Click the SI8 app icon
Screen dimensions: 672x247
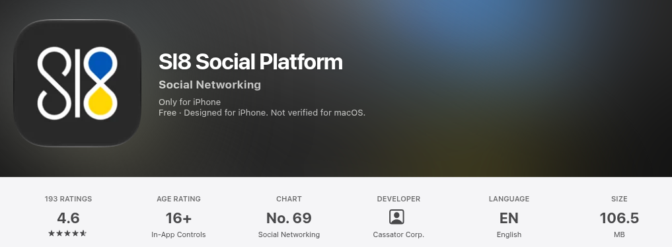[77, 83]
